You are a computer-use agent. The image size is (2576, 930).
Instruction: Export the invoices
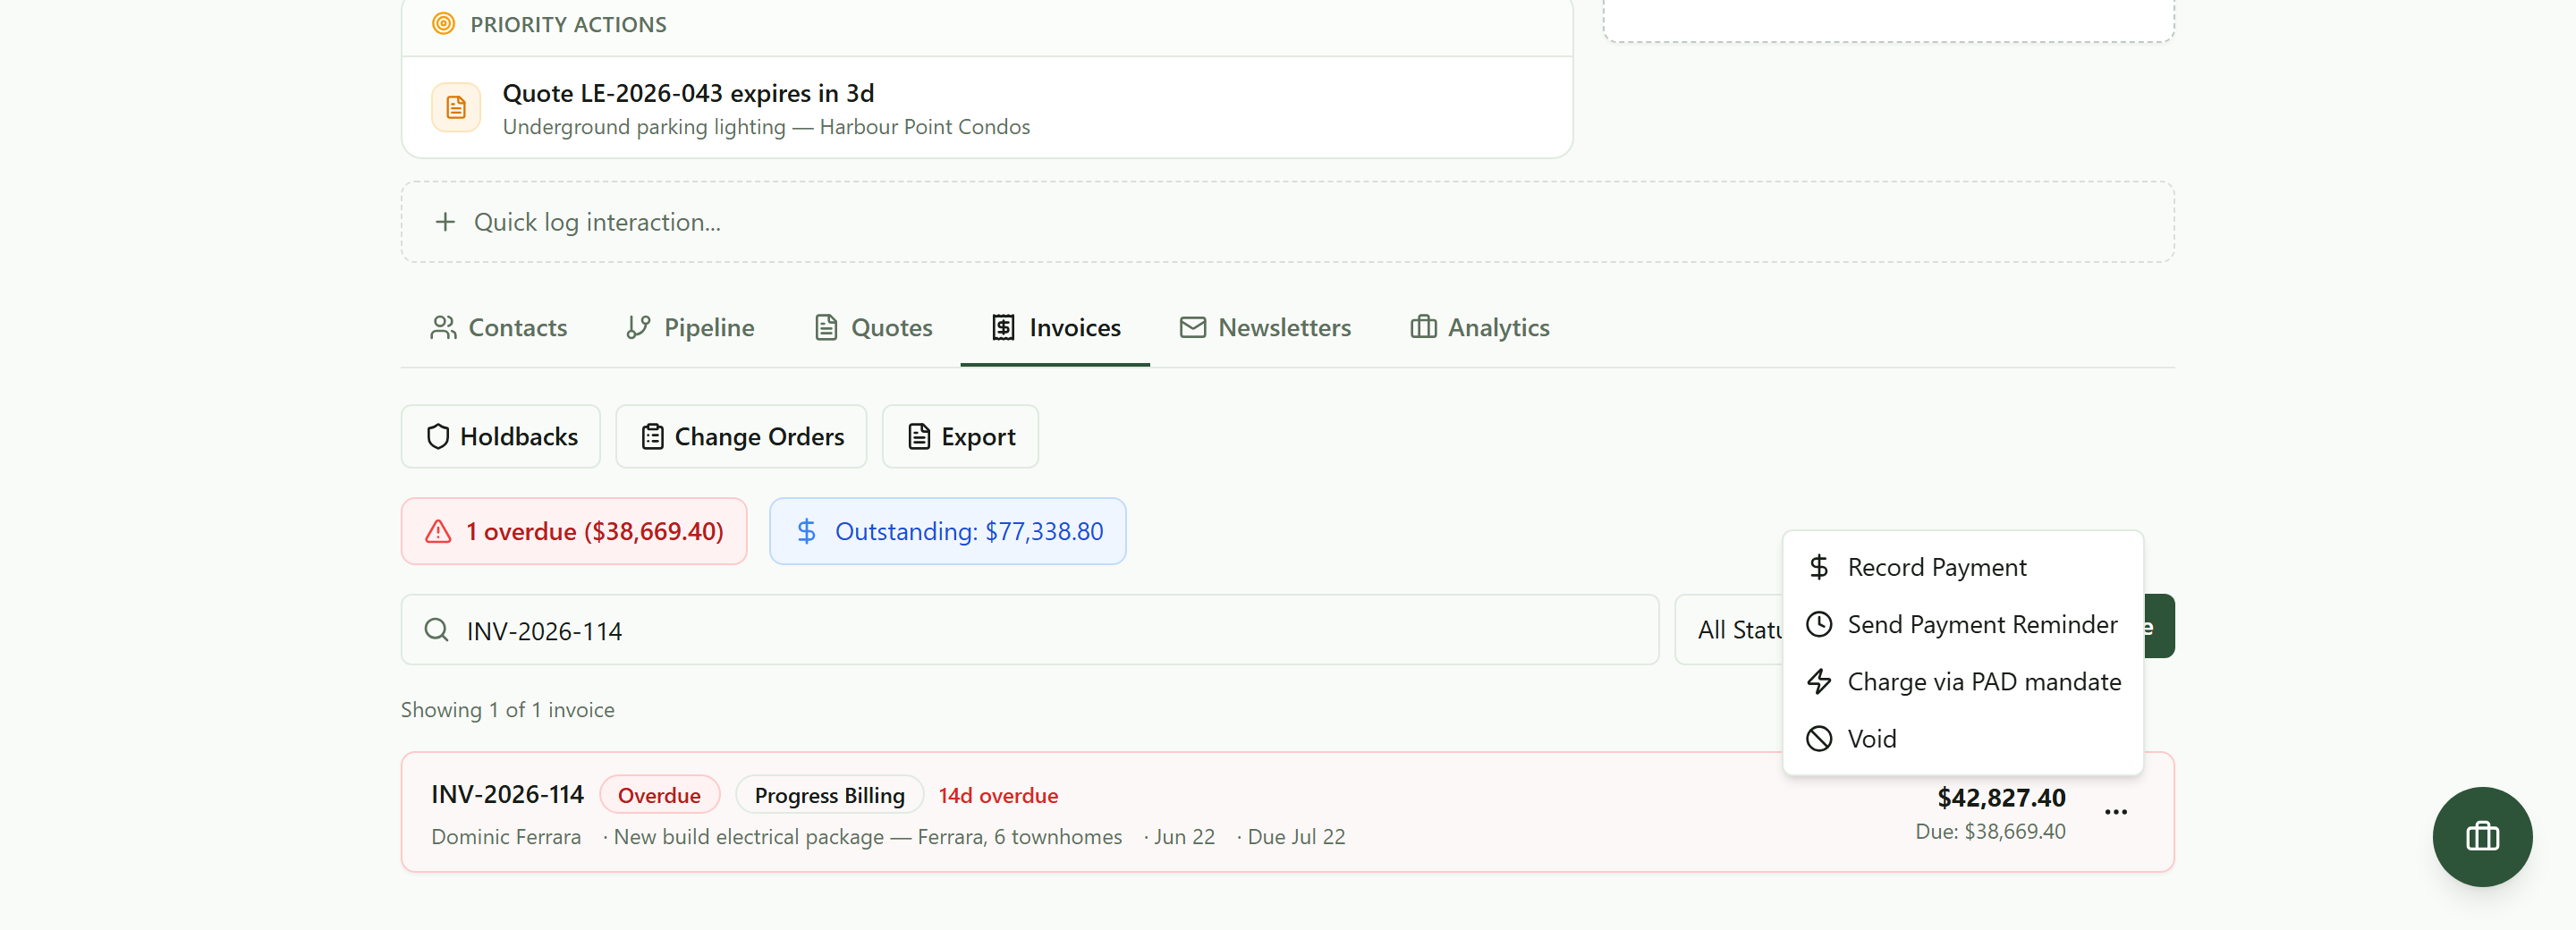point(960,437)
